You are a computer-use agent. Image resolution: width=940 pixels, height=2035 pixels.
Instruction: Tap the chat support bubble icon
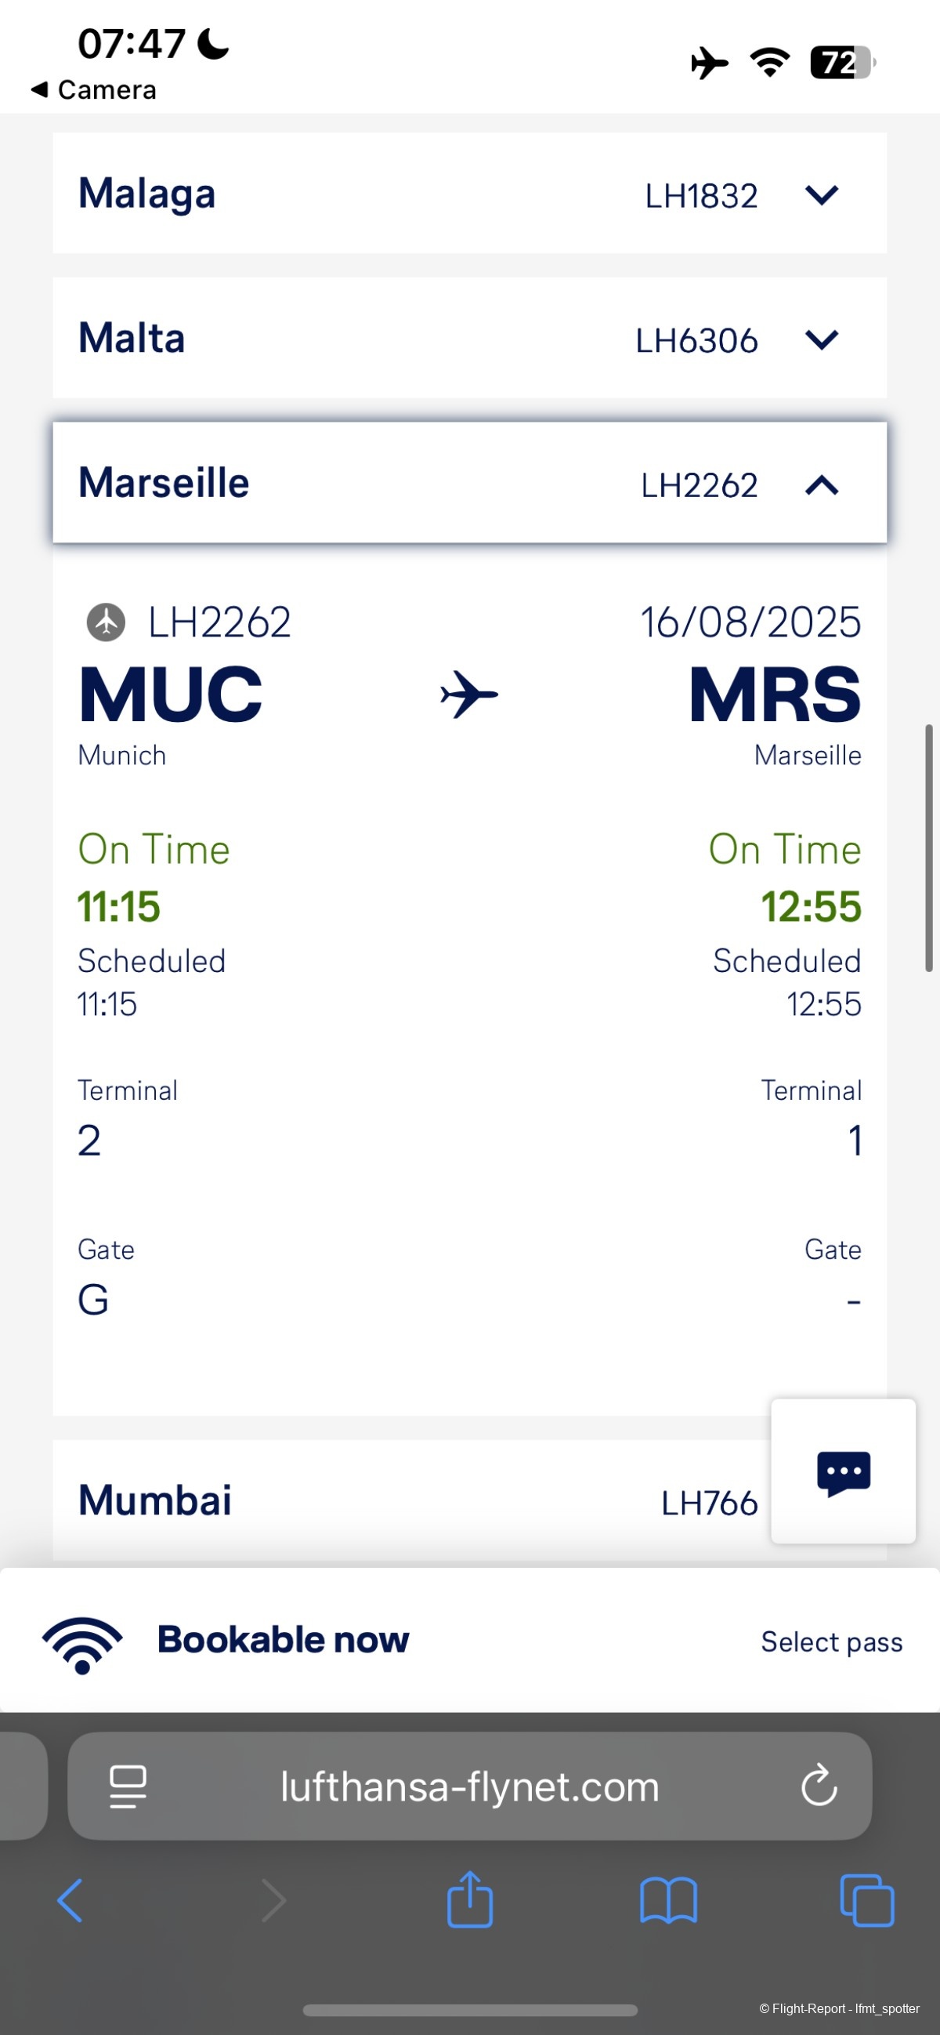[x=843, y=1472]
